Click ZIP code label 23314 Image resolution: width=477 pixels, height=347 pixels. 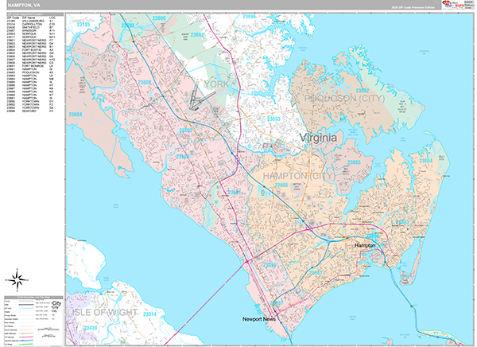[149, 314]
